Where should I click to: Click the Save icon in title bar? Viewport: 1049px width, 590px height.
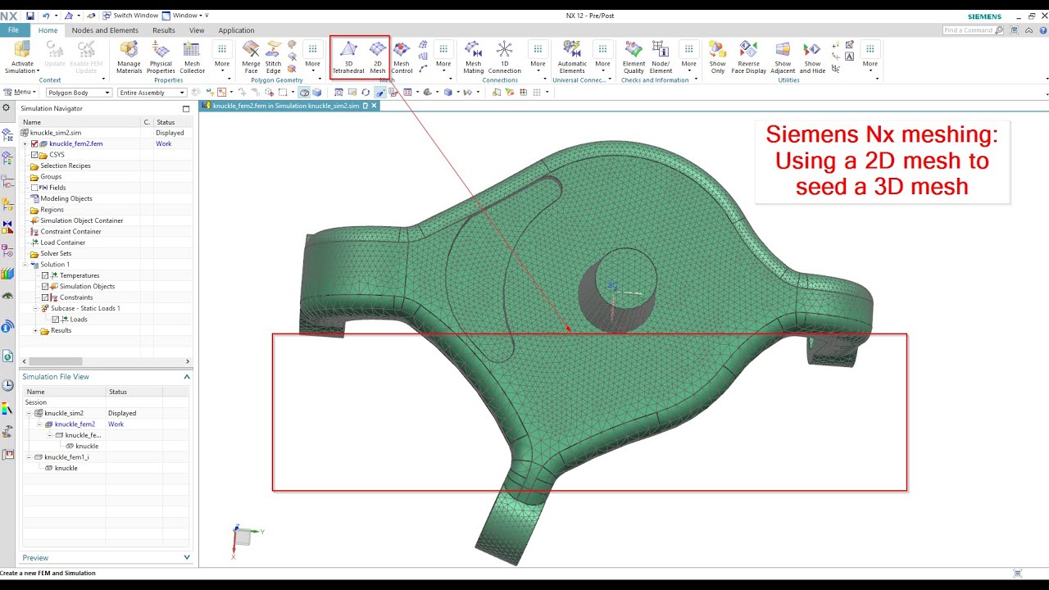tap(30, 16)
